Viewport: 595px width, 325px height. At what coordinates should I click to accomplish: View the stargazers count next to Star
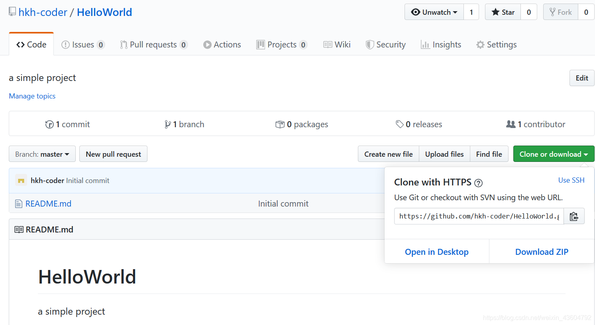529,12
